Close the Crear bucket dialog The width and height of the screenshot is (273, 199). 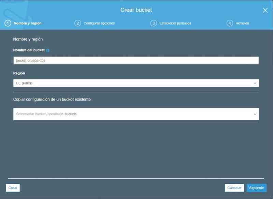[265, 11]
